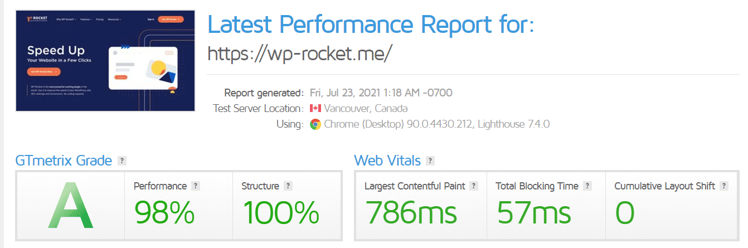Click the large green A grade
The height and width of the screenshot is (248, 748).
coord(70,208)
